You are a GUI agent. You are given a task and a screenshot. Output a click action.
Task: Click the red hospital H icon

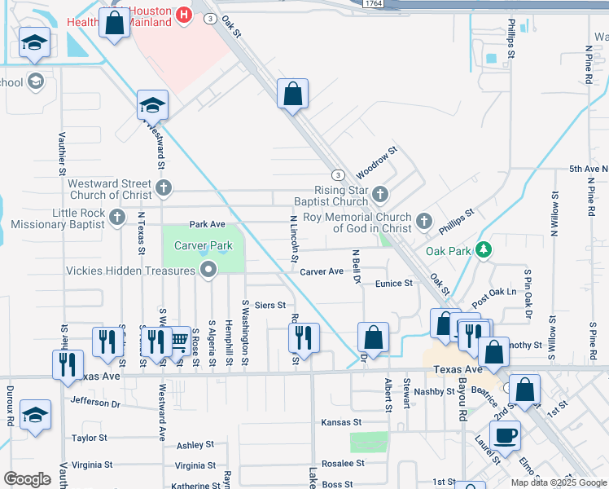click(184, 16)
